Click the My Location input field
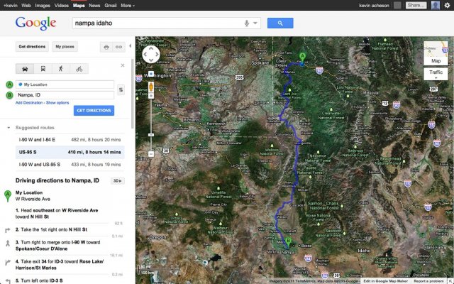Viewport: 454px width, 284px height. click(65, 84)
